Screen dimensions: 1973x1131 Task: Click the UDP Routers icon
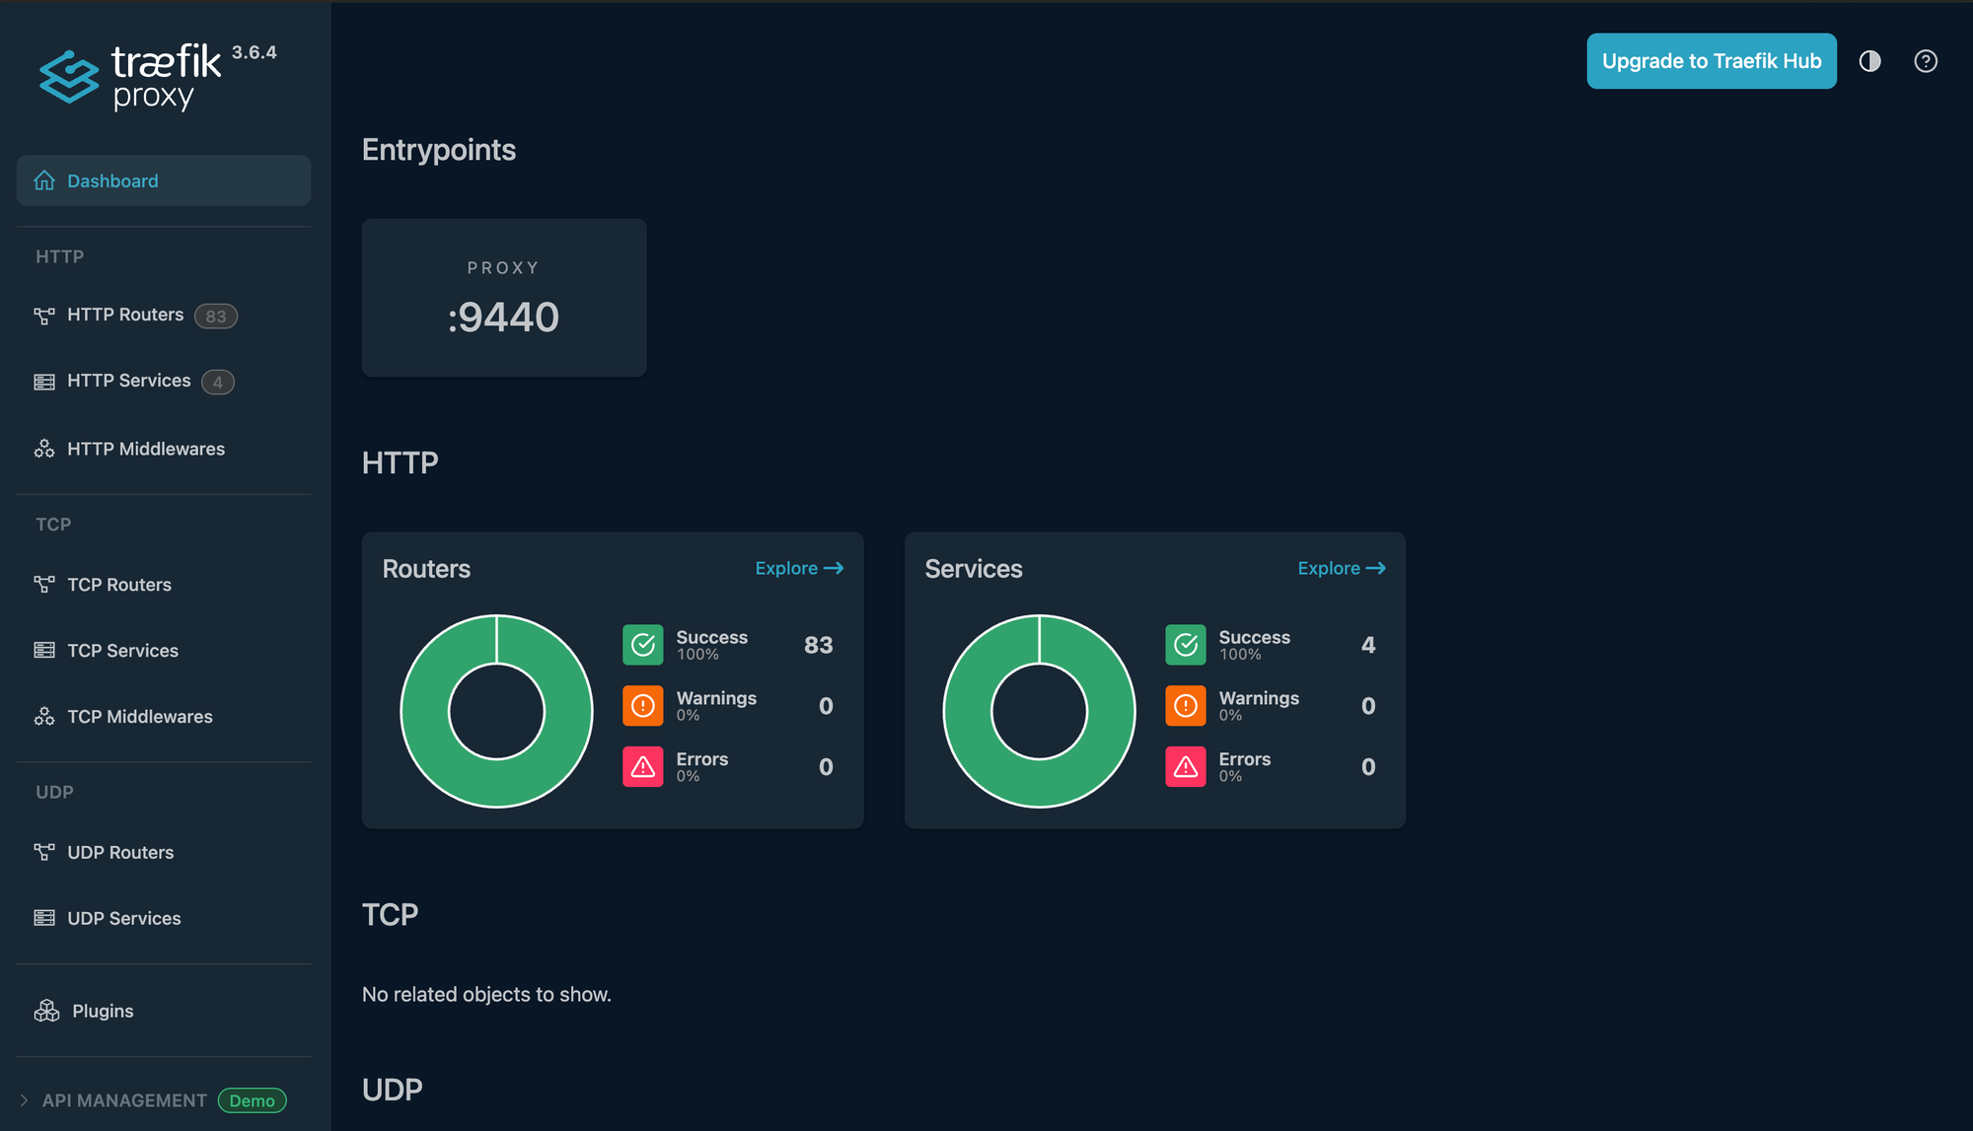pyautogui.click(x=44, y=852)
